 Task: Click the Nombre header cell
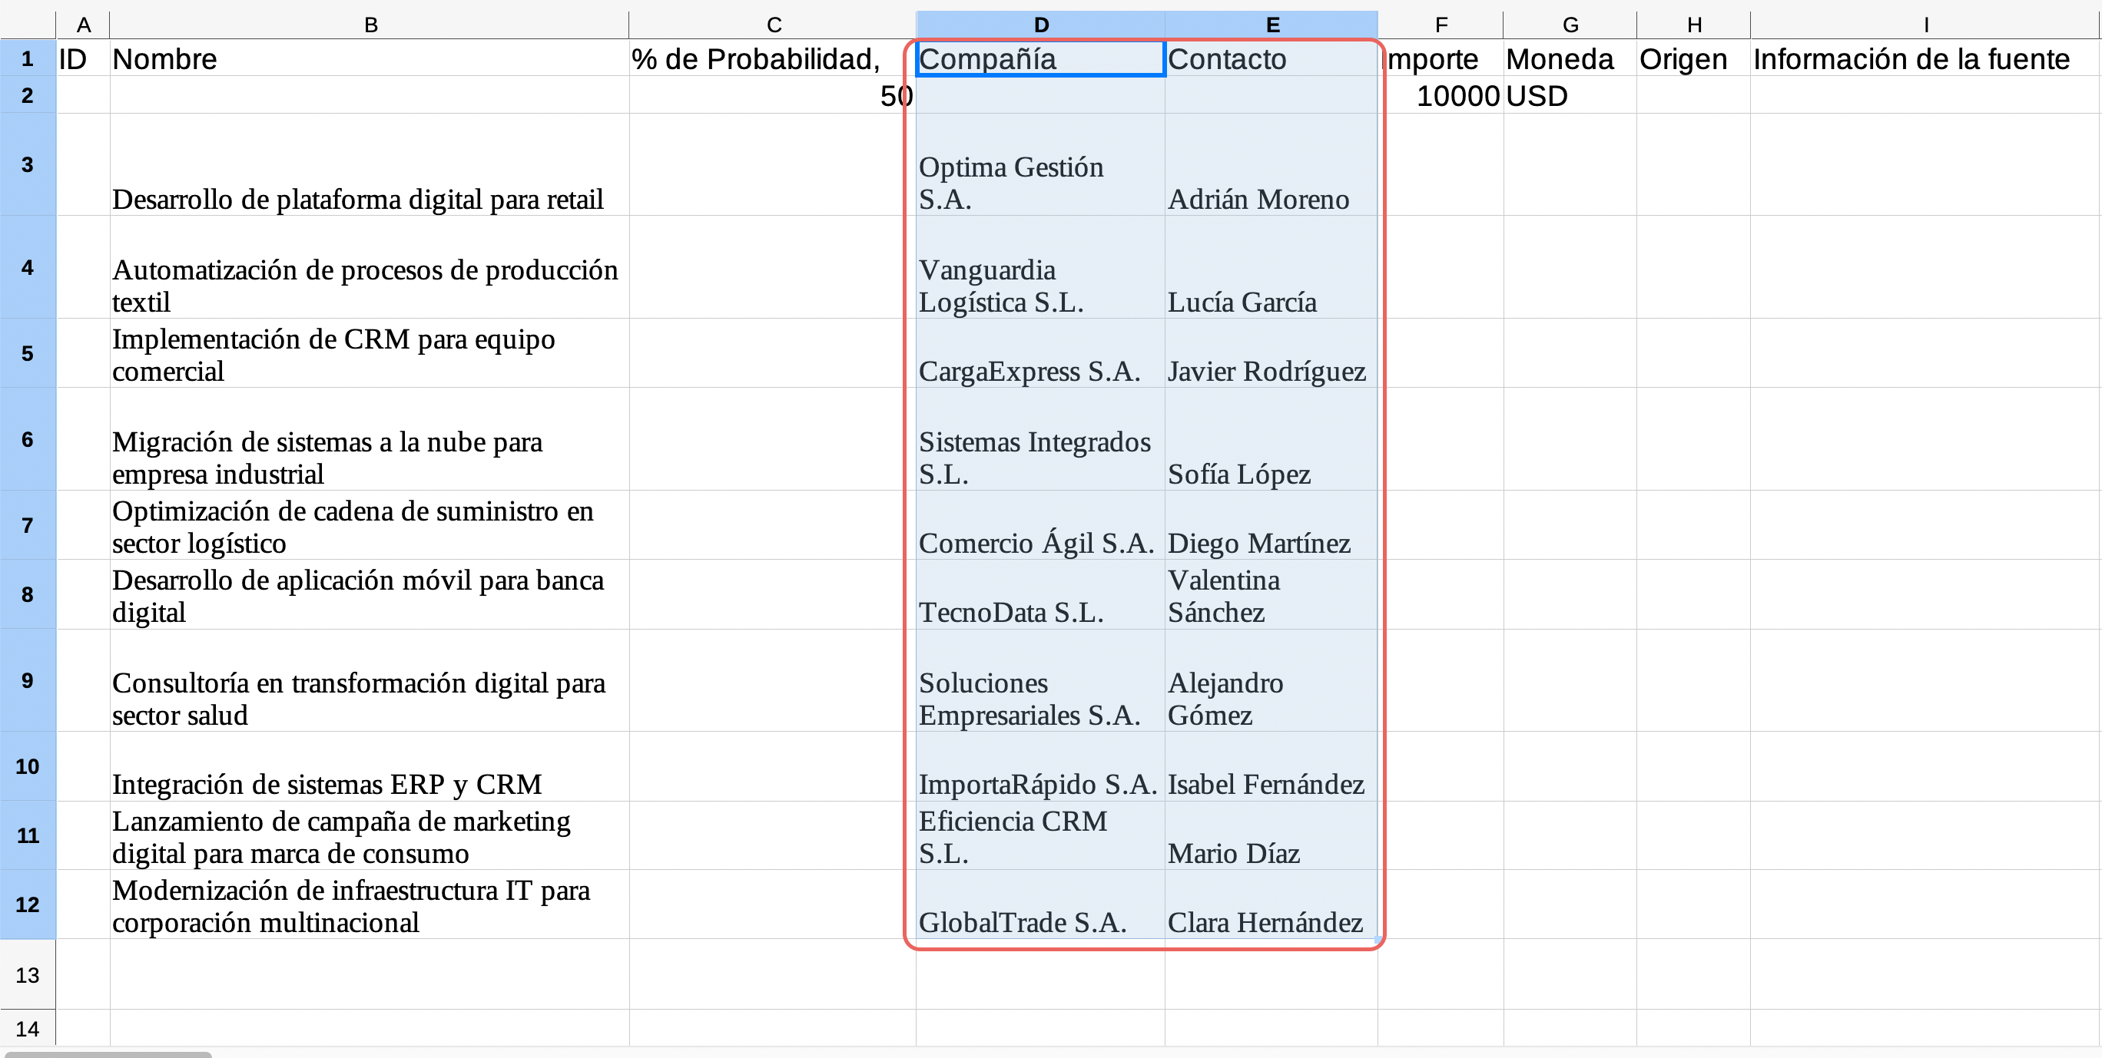point(370,58)
